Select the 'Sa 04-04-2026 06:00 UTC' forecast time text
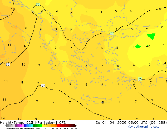This screenshot has height=129, width=167. [122, 122]
